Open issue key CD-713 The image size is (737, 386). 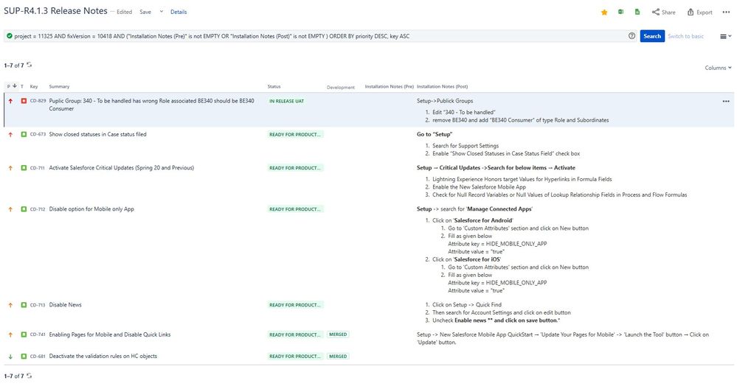tap(38, 305)
